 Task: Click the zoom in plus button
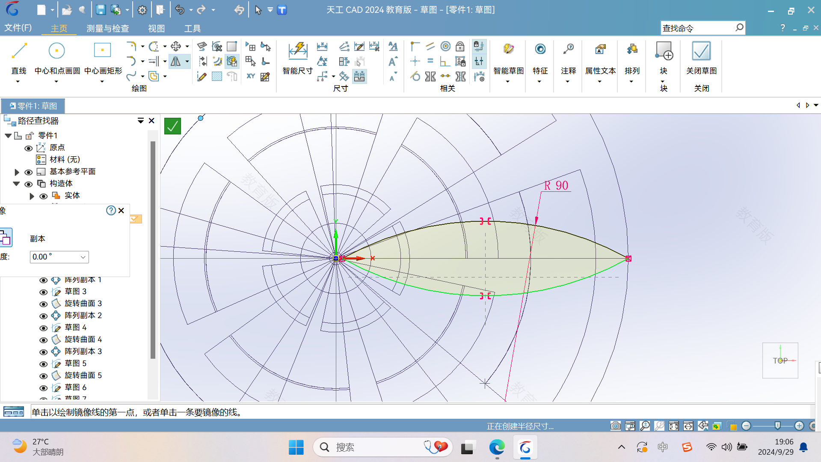[x=799, y=426]
